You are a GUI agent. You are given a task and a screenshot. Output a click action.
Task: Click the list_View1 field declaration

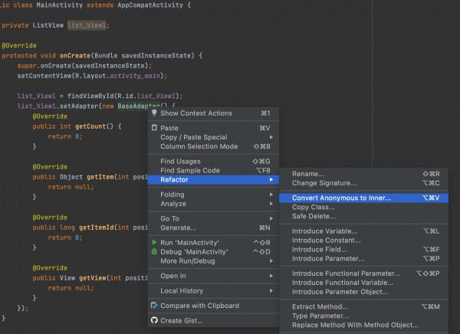pyautogui.click(x=87, y=25)
